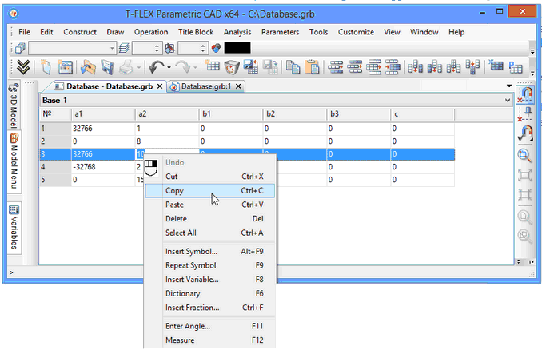Undo the last action with arrow icon
The height and width of the screenshot is (350, 542).
(157, 66)
